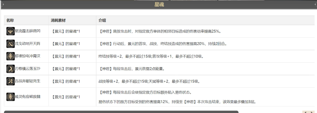Click the left ornament on 星魂 header
317x113 pixels.
tap(2, 4)
